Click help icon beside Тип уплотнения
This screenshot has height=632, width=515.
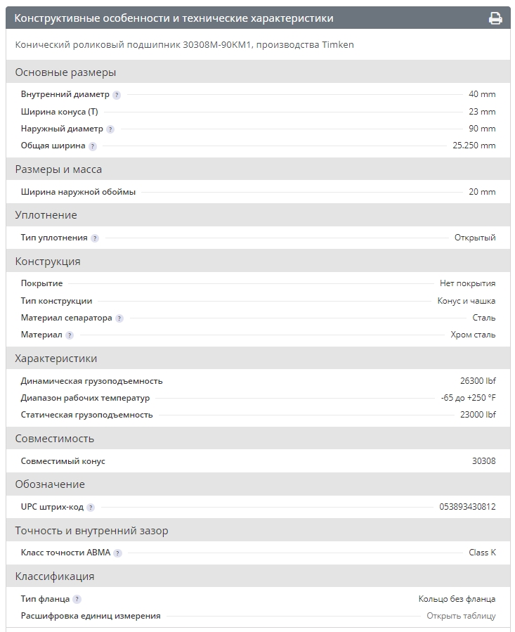[95, 238]
